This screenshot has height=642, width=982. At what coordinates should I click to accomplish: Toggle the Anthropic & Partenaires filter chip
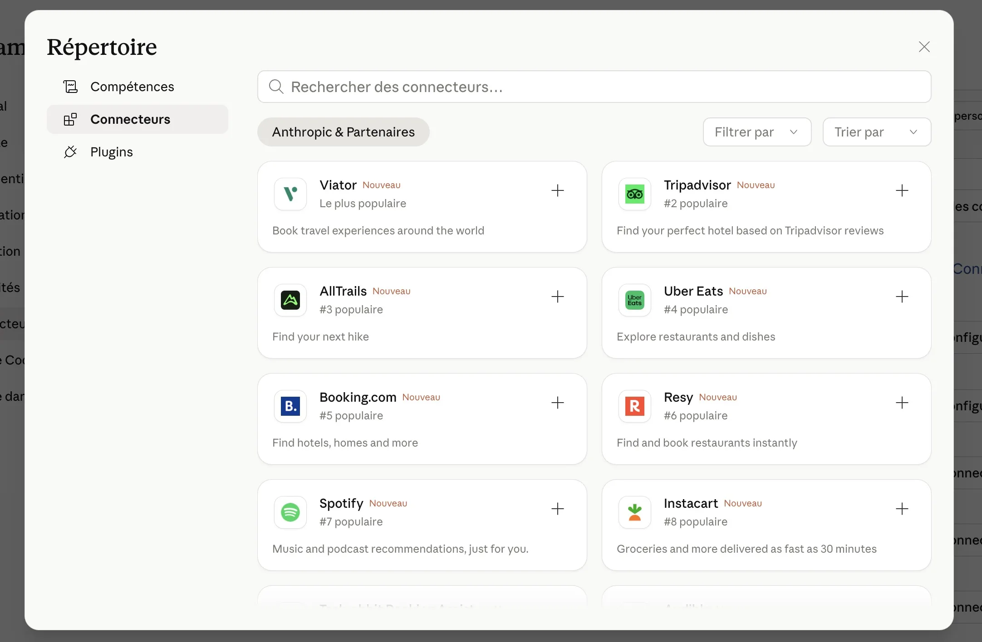343,132
